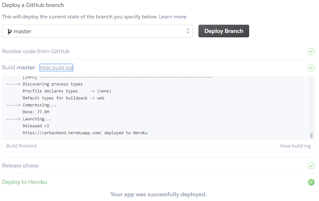Click the Deploy Branch button

point(223,31)
